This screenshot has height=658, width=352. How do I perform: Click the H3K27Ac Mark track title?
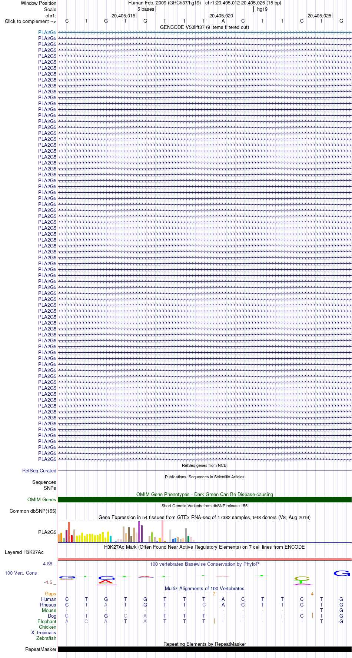205,547
